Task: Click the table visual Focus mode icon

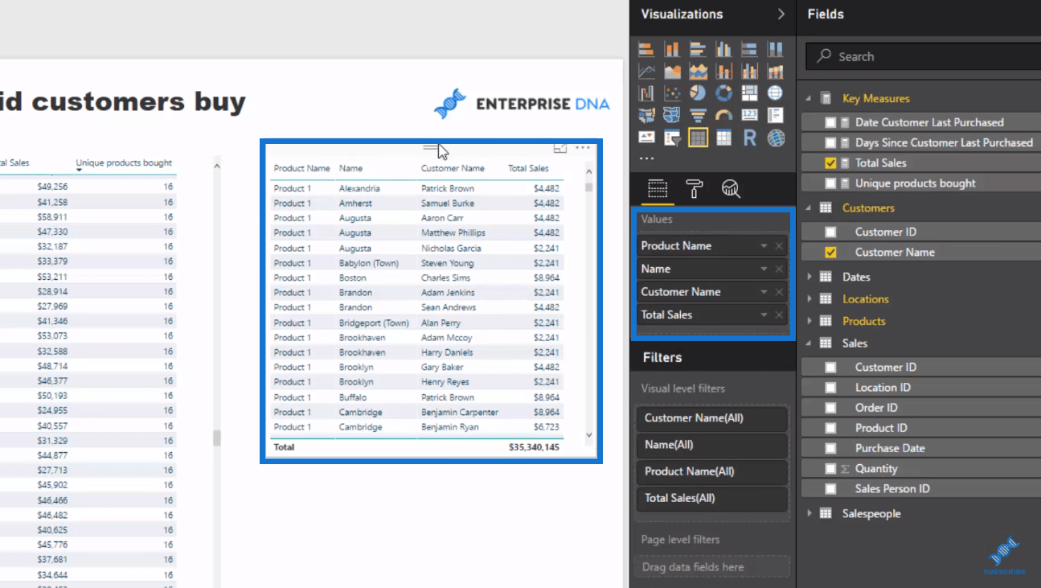Action: 560,148
